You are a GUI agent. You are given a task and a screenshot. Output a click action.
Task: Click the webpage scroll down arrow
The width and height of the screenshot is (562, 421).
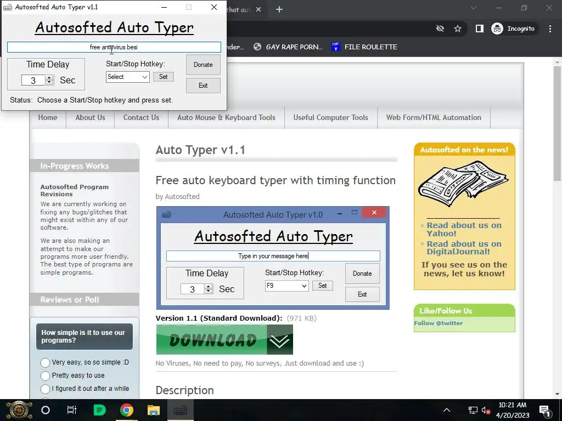tap(557, 394)
